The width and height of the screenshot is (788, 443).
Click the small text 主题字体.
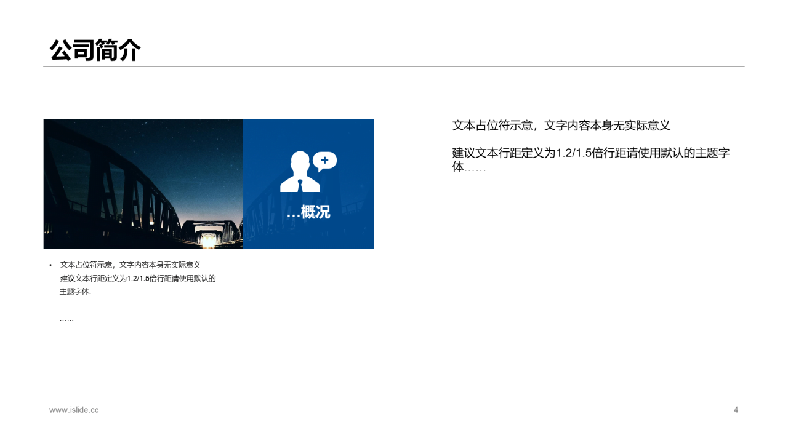75,292
